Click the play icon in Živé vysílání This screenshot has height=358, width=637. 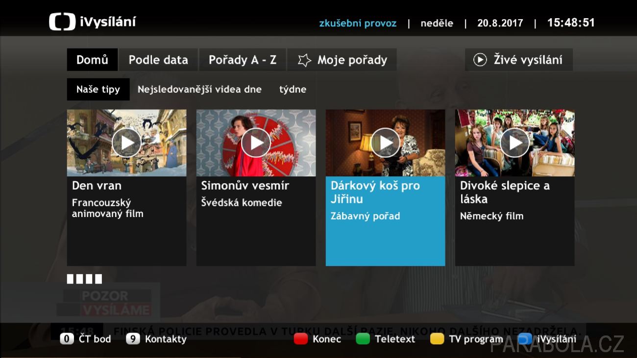pyautogui.click(x=480, y=60)
